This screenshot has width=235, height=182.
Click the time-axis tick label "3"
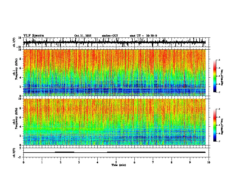79,162
